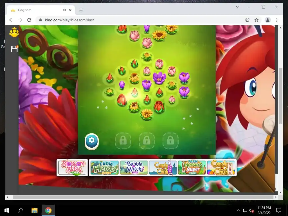
Task: View site security lock info
Action: coord(40,20)
